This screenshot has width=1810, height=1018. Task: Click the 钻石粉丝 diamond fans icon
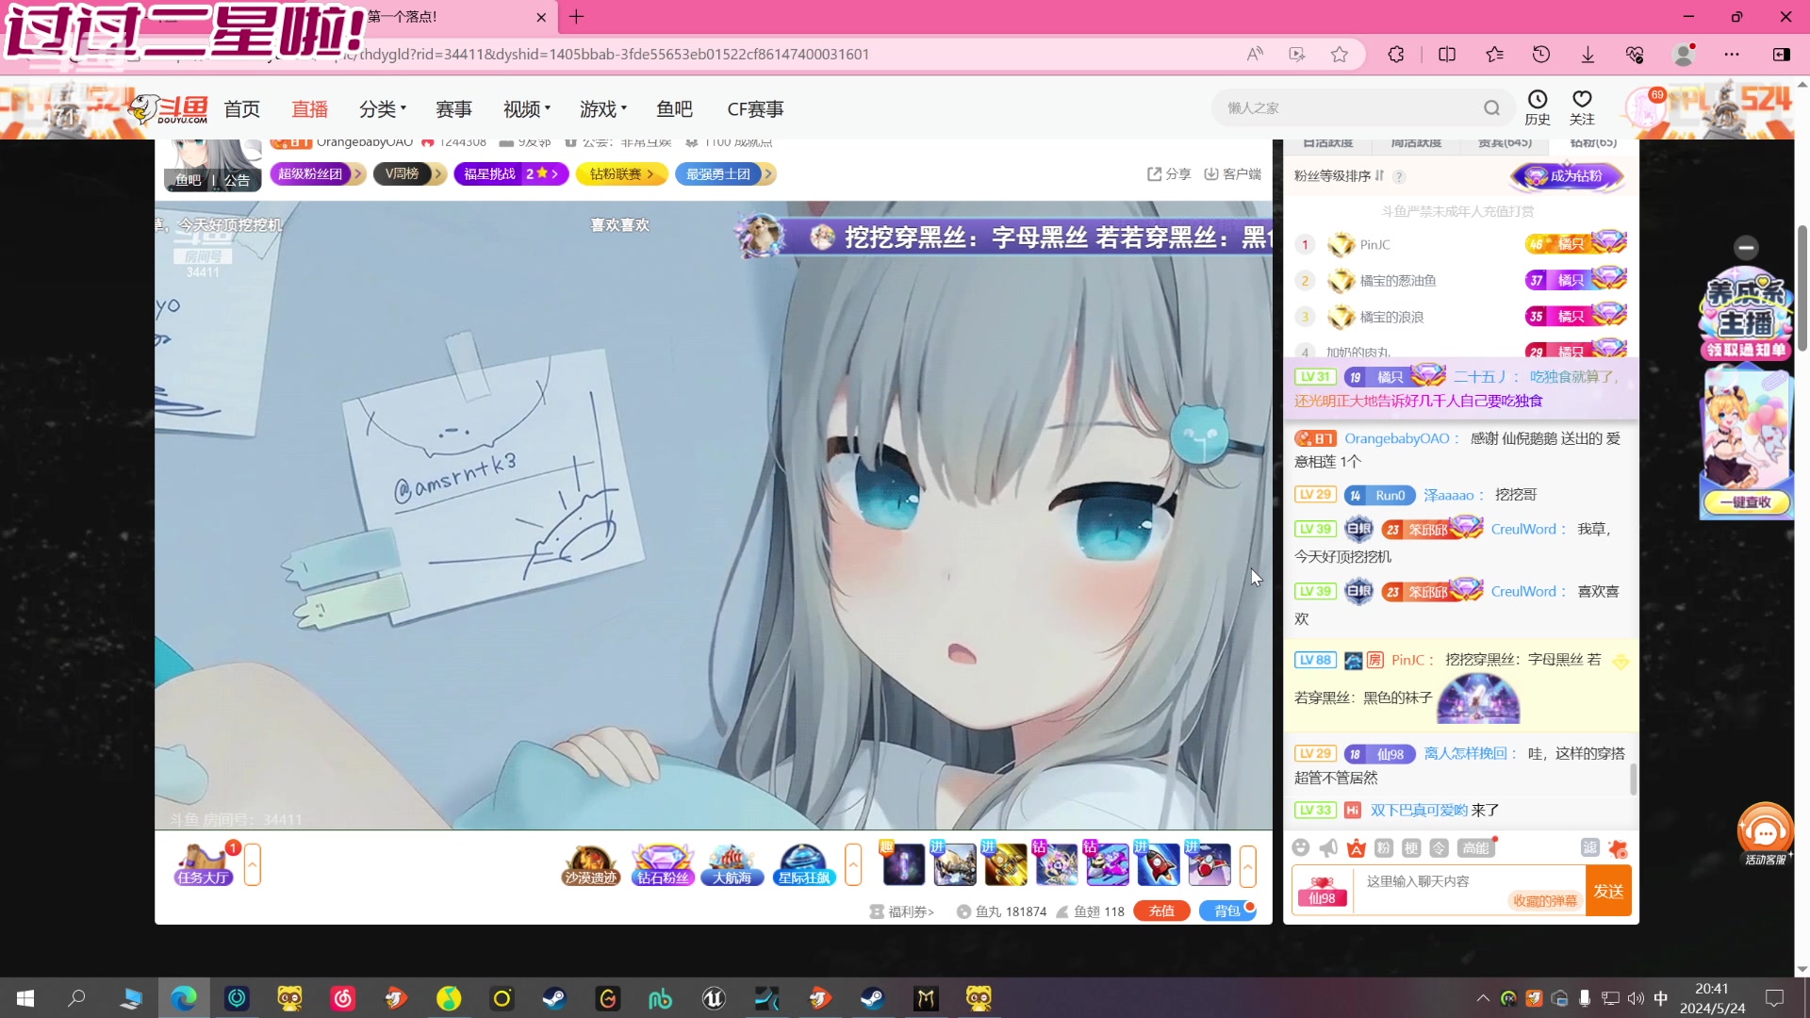pos(663,862)
